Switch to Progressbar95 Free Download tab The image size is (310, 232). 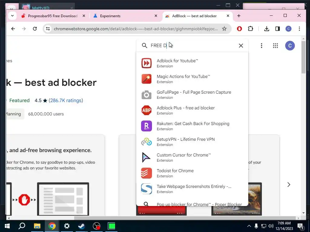click(53, 16)
